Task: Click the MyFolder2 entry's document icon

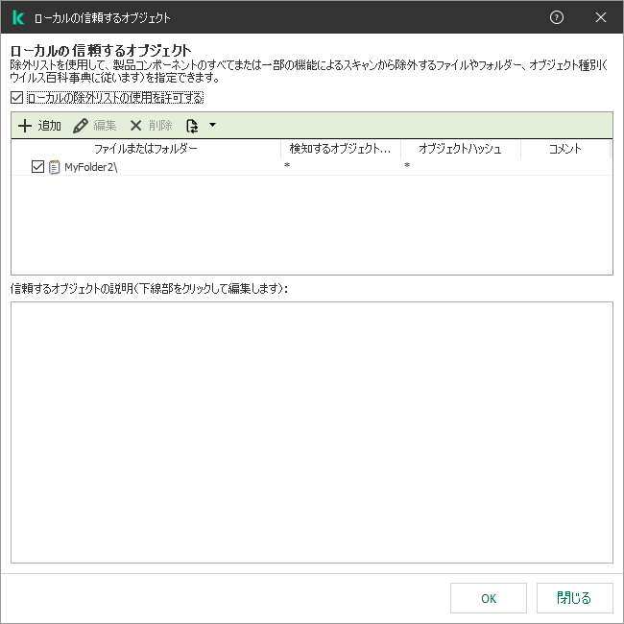Action: click(55, 167)
